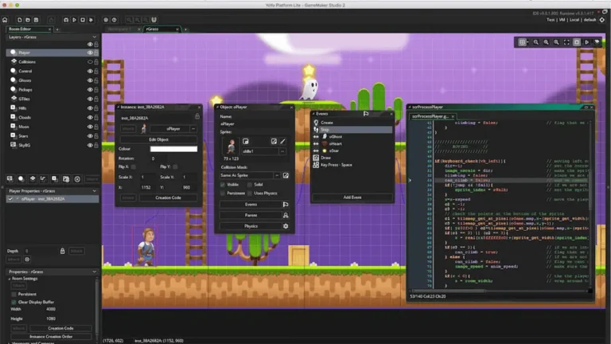Open the Start Page home icon
The height and width of the screenshot is (344, 611).
(5, 20)
